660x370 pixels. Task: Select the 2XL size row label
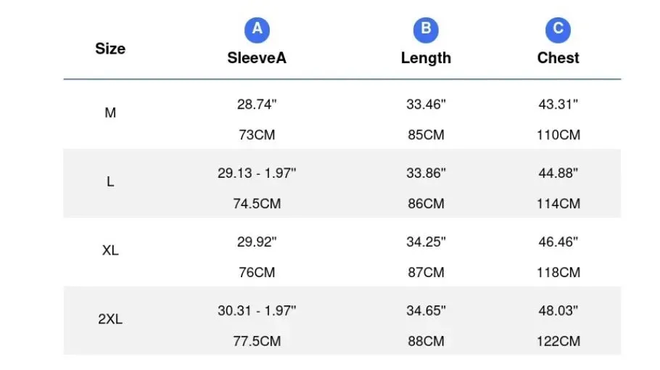tap(110, 319)
